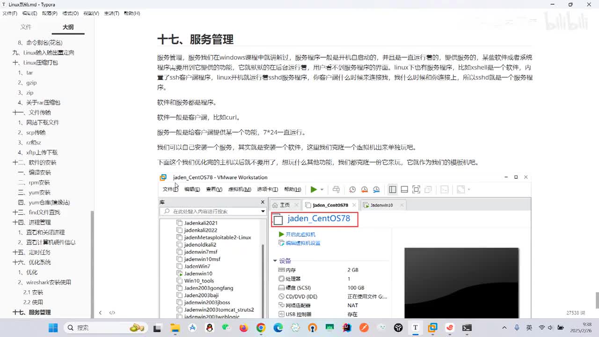
Task: Click the full screen icon in VMware toolbar
Action: coord(416,190)
